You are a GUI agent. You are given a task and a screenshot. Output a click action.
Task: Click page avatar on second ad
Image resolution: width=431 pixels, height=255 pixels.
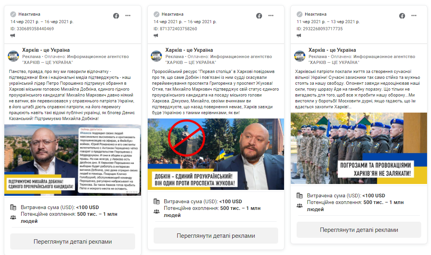click(156, 56)
